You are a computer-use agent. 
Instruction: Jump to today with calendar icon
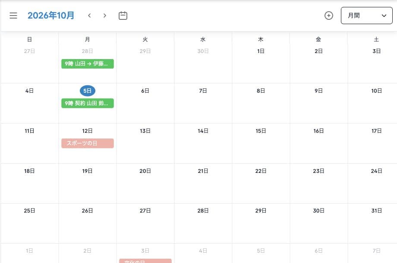pos(123,16)
